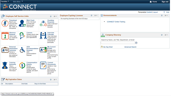
Task: Sort by Days to End Date column
Action: pos(40,84)
